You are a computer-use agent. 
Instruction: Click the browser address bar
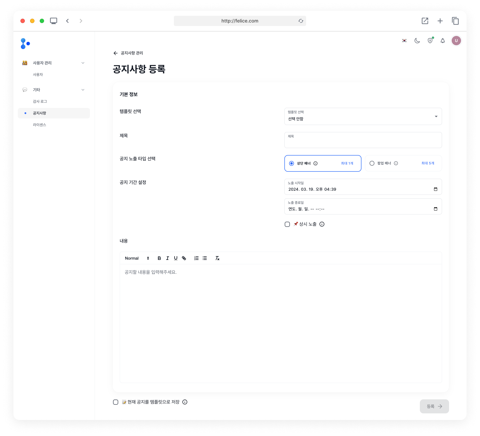coord(240,21)
